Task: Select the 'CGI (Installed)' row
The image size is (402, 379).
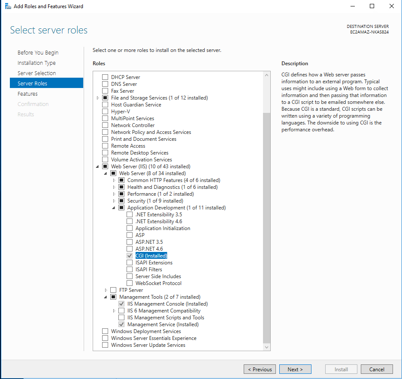Action: (151, 256)
